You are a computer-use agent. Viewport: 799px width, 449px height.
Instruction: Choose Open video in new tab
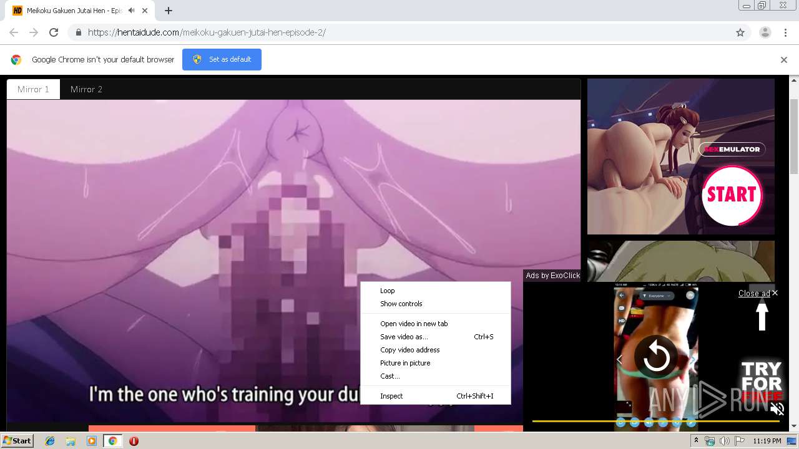coord(436,324)
